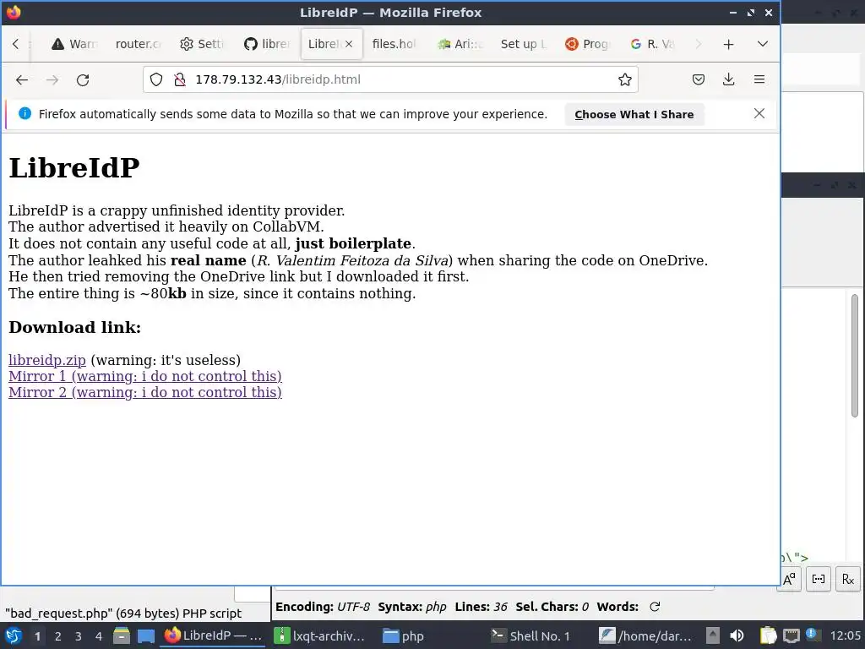Viewport: 865px width, 649px height.
Task: Open the update notifier tray icon
Action: (812, 635)
